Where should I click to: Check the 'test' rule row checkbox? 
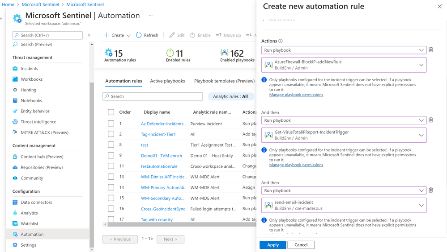coord(111,145)
